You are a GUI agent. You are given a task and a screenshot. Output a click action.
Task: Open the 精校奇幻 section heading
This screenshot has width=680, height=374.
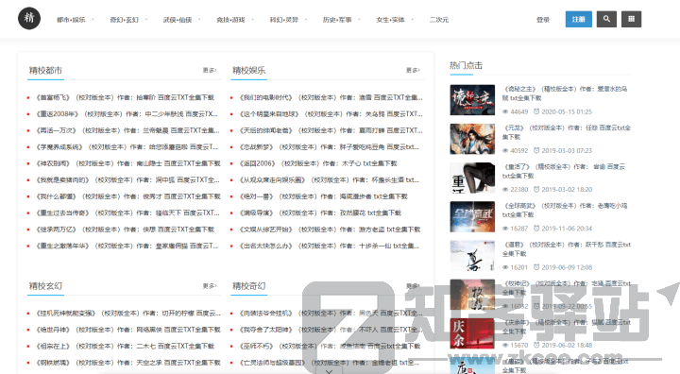[x=249, y=286]
